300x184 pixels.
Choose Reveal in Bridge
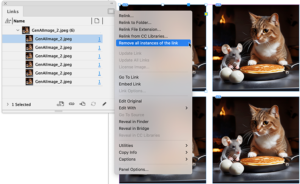153,129
